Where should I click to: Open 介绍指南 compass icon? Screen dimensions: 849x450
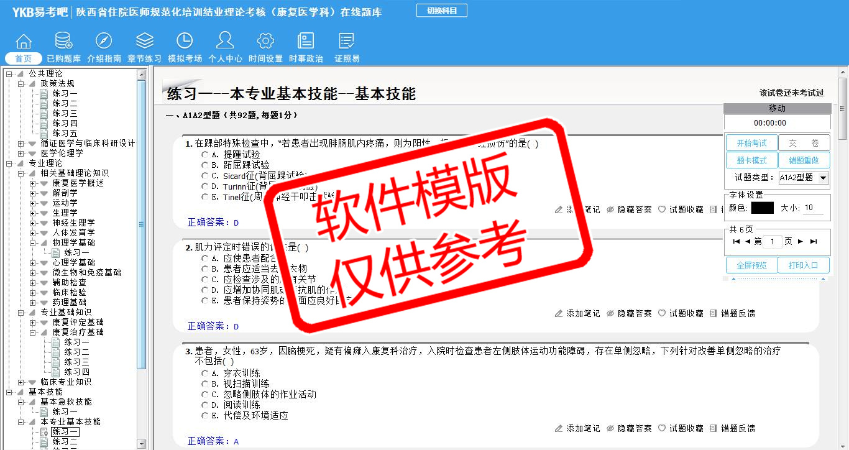pos(104,42)
